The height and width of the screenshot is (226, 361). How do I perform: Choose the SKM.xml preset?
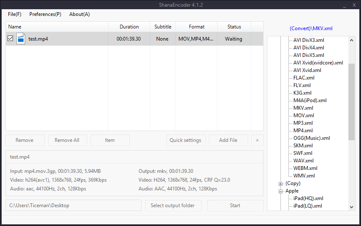click(303, 146)
